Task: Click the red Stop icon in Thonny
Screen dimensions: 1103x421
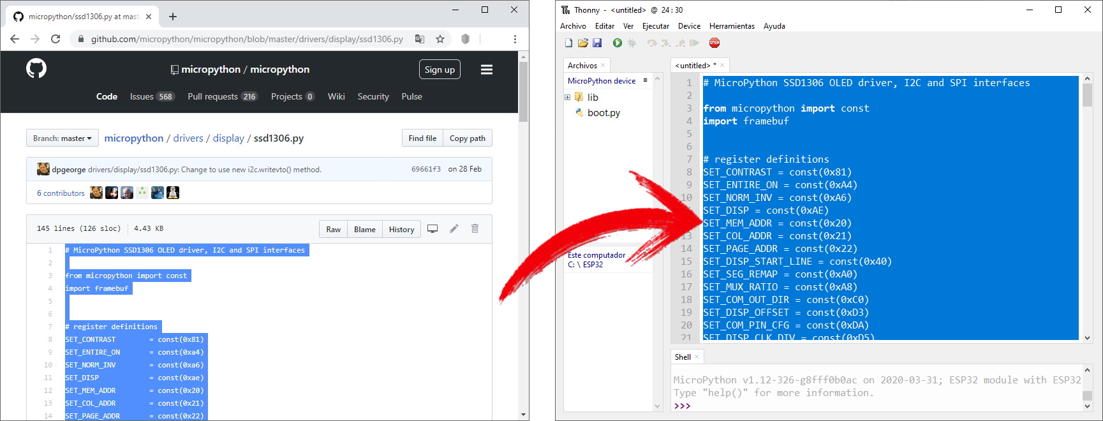Action: click(x=714, y=43)
